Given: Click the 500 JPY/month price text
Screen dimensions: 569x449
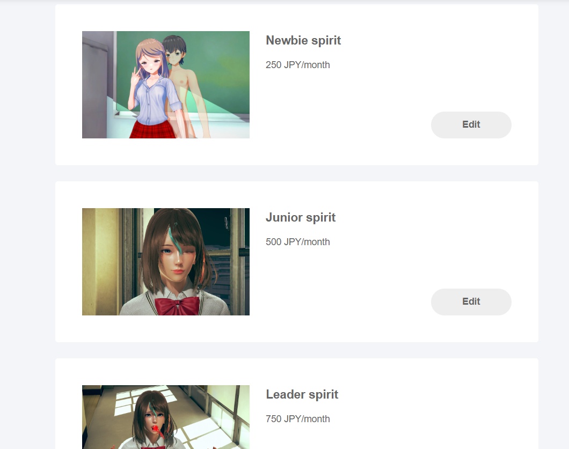Looking at the screenshot, I should point(297,242).
